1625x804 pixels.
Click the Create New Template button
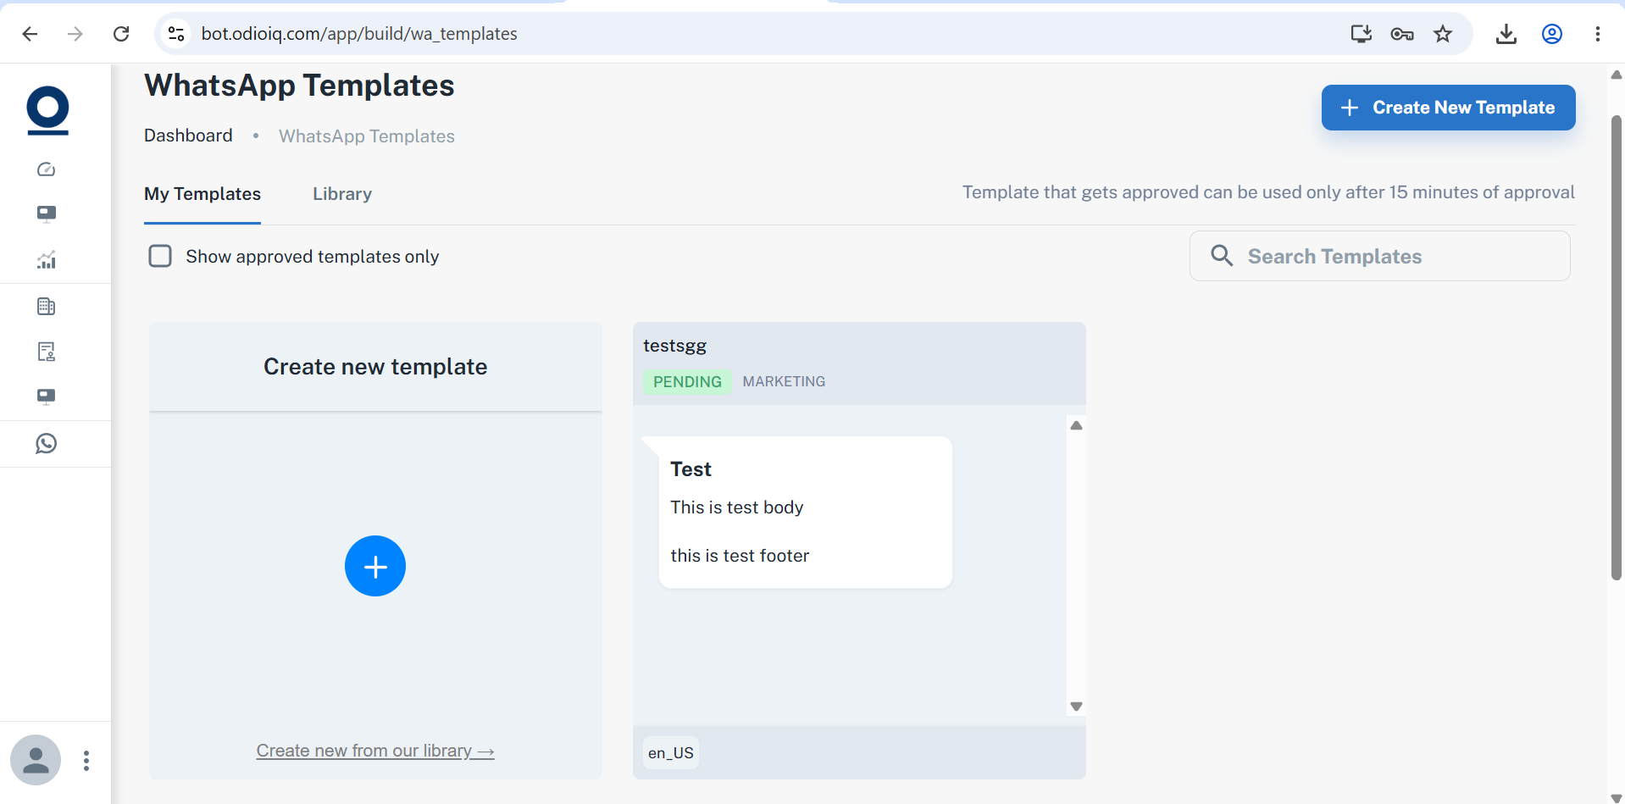1449,108
